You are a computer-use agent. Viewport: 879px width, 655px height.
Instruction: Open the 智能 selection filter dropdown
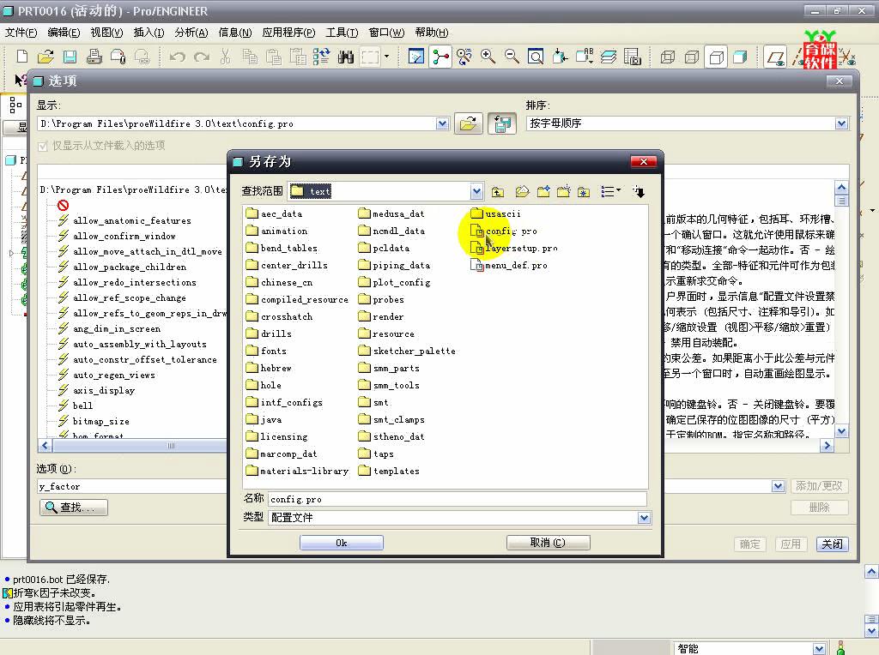[819, 648]
